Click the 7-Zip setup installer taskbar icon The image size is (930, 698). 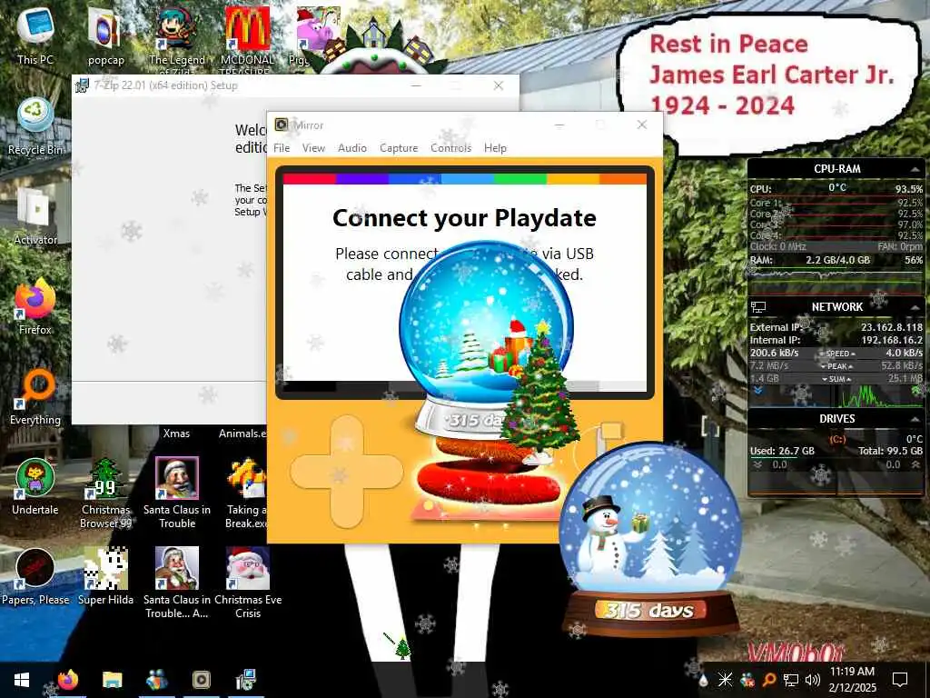245,680
